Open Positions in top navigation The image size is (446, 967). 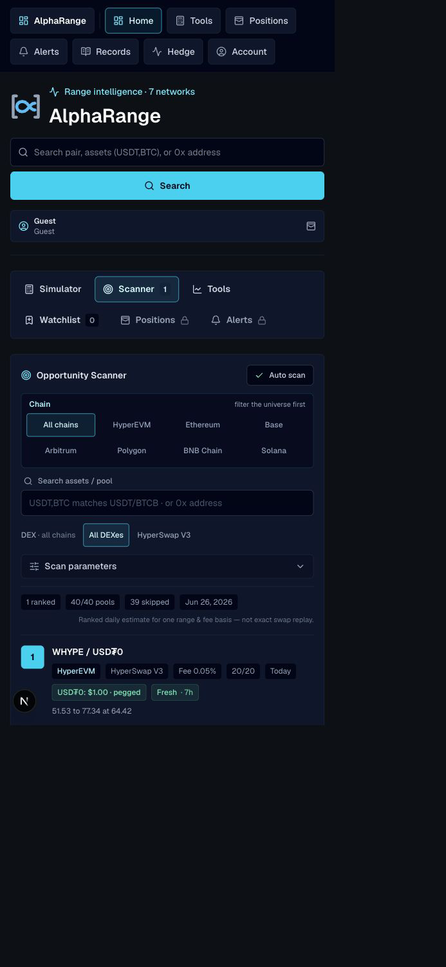pyautogui.click(x=261, y=21)
